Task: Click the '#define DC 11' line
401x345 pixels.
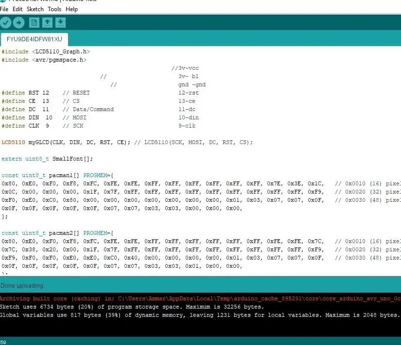Action: (x=25, y=109)
